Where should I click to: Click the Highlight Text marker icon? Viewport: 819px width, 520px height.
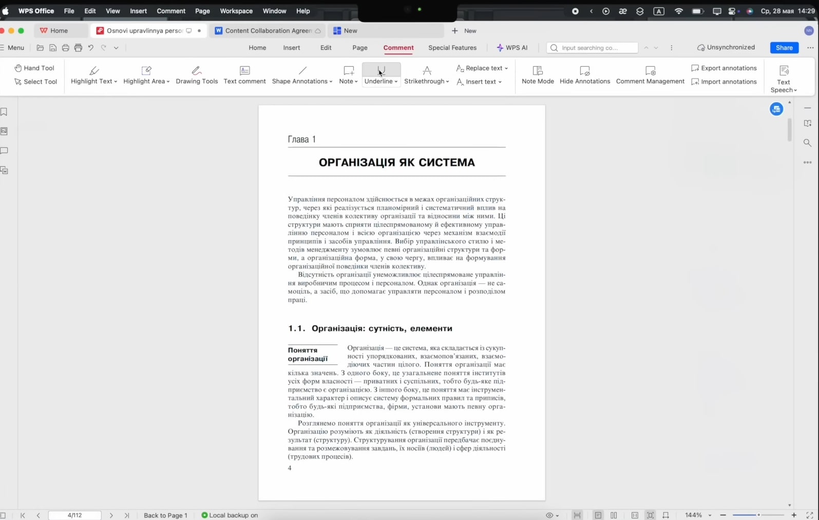point(94,70)
